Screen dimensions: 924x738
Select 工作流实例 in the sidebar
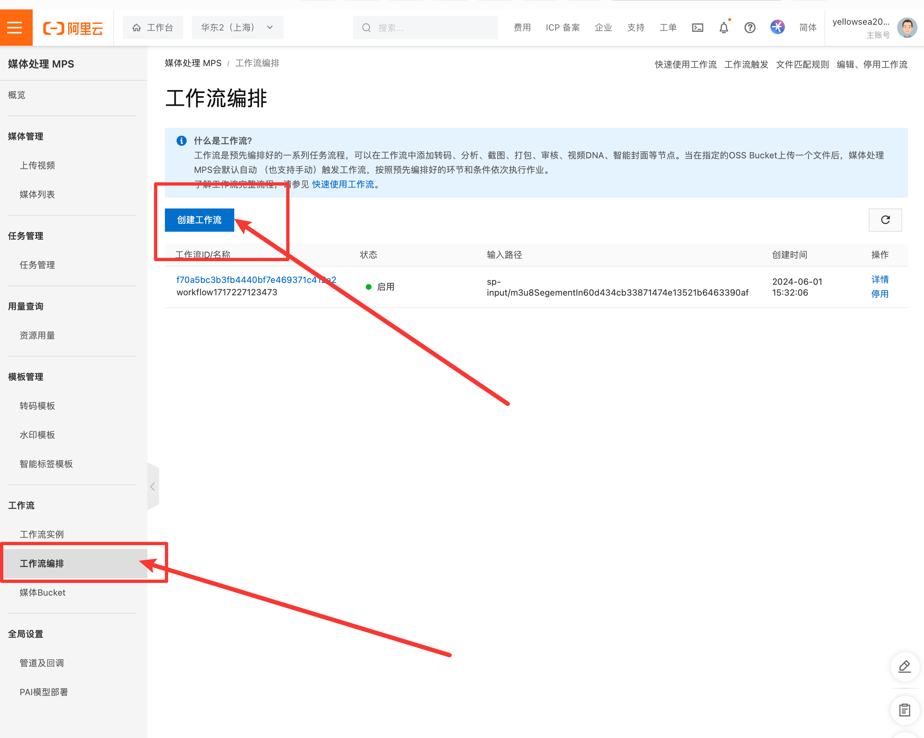[x=41, y=534]
